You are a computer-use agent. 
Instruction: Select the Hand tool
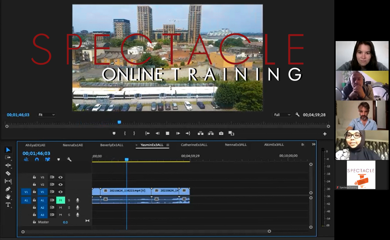(8, 197)
